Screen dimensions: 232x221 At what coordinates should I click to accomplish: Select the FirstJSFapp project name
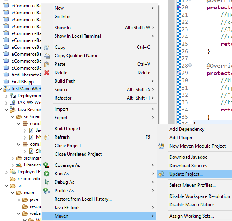click(x=23, y=82)
